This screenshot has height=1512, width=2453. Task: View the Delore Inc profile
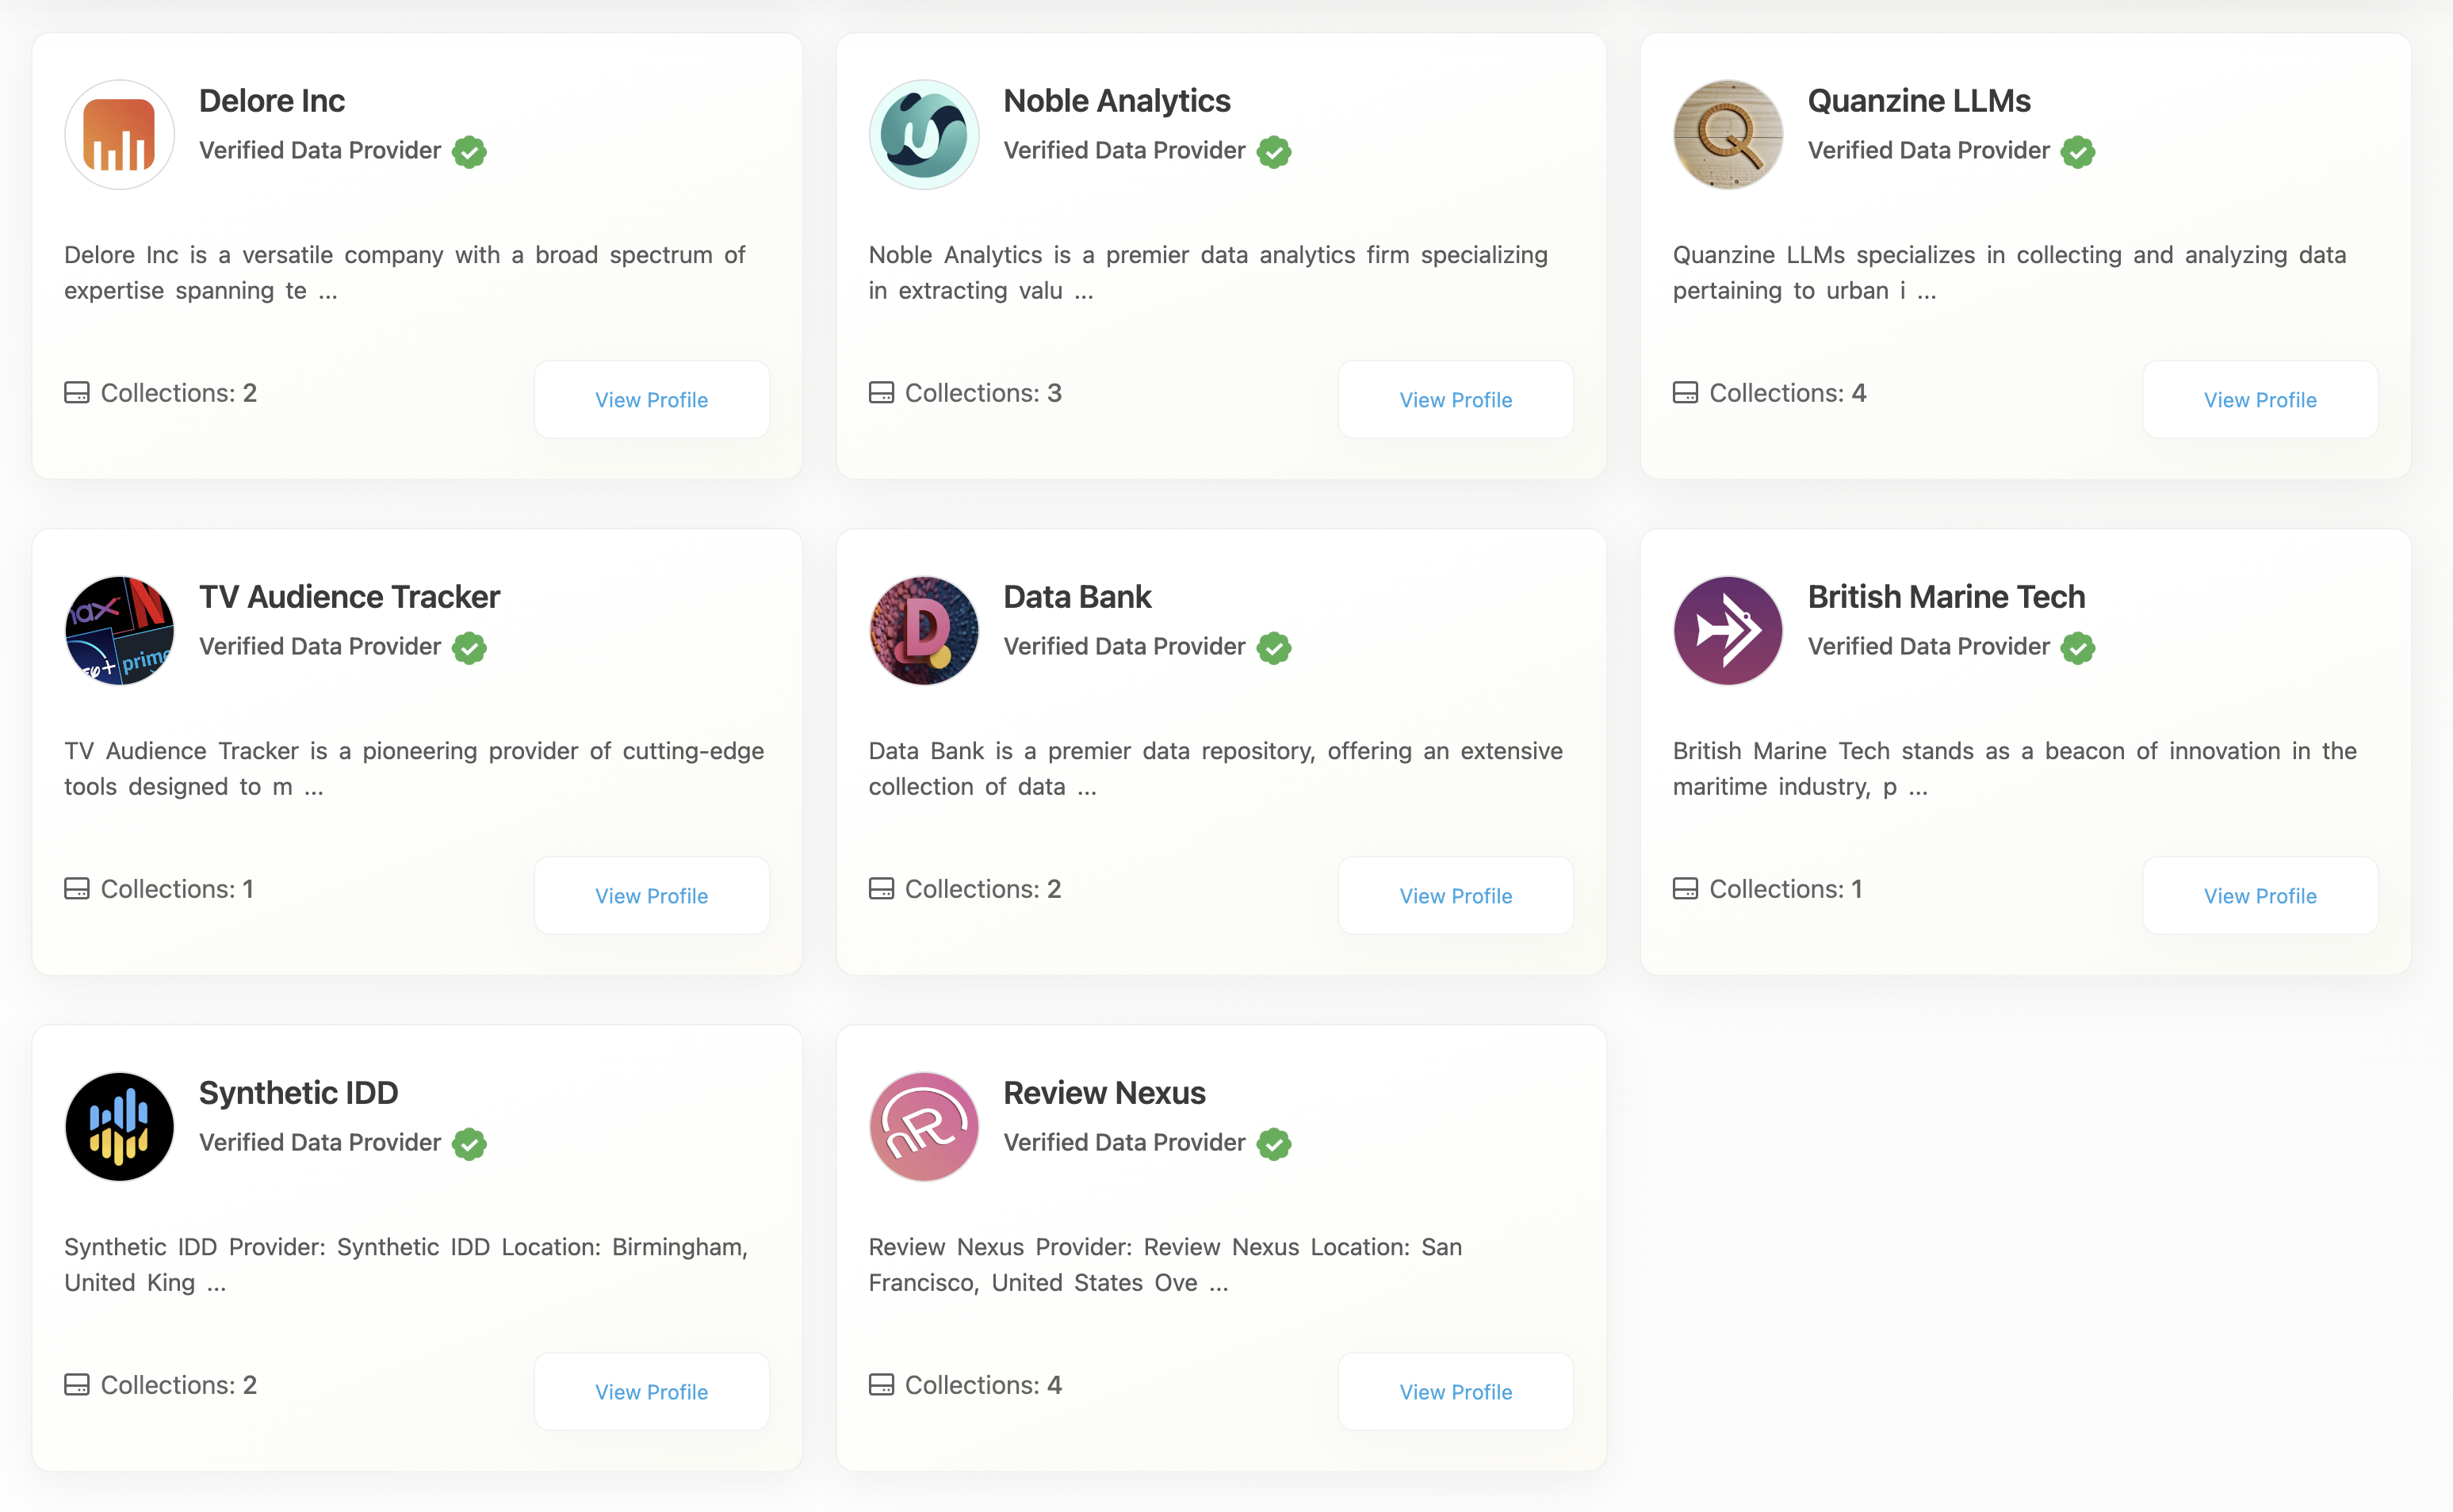tap(651, 400)
